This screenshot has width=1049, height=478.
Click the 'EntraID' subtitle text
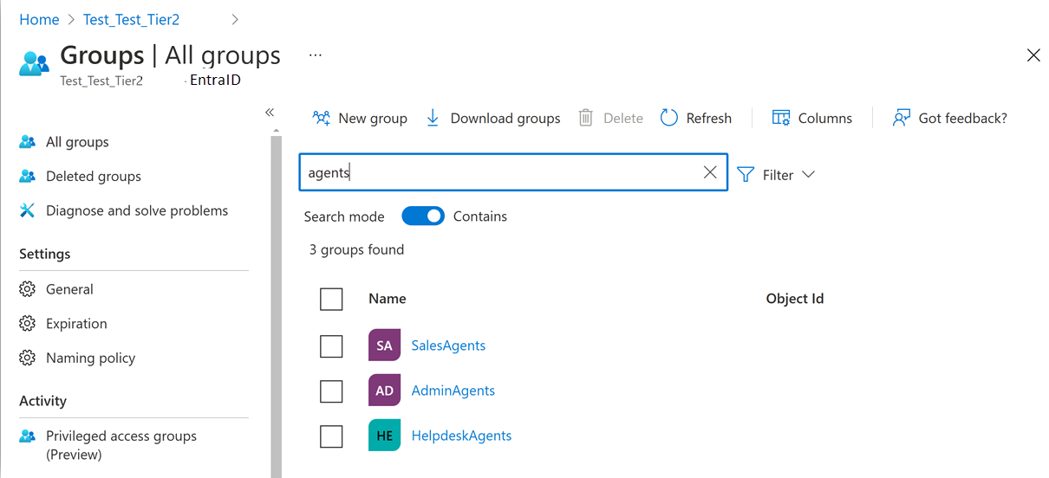click(x=215, y=81)
